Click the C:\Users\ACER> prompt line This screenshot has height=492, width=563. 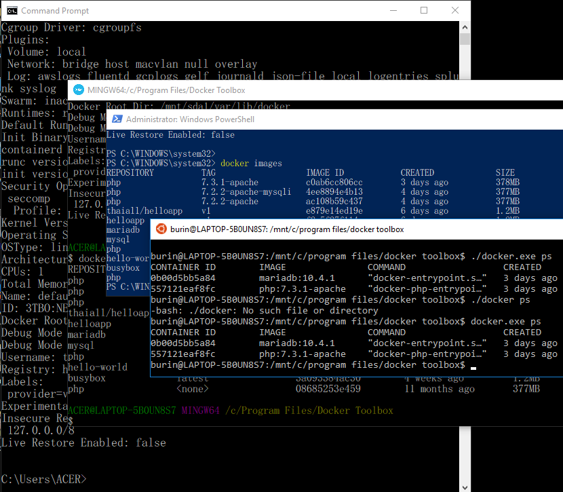(x=44, y=479)
